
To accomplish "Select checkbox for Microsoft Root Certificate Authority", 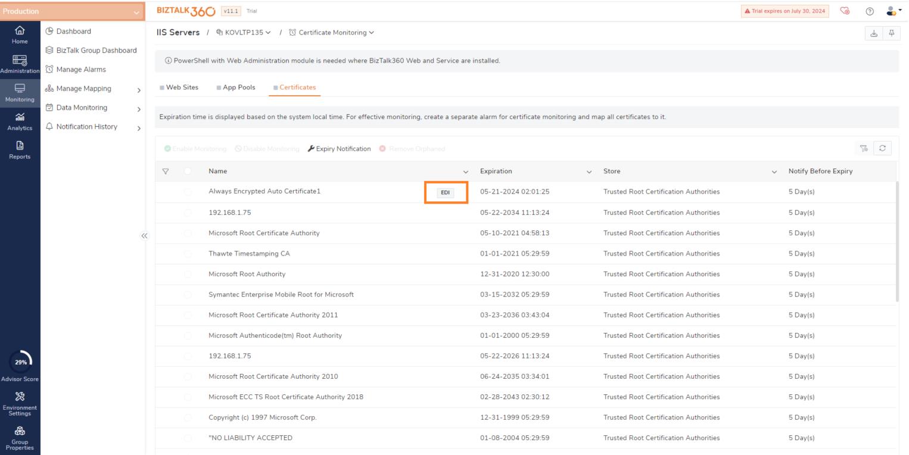I will click(188, 233).
